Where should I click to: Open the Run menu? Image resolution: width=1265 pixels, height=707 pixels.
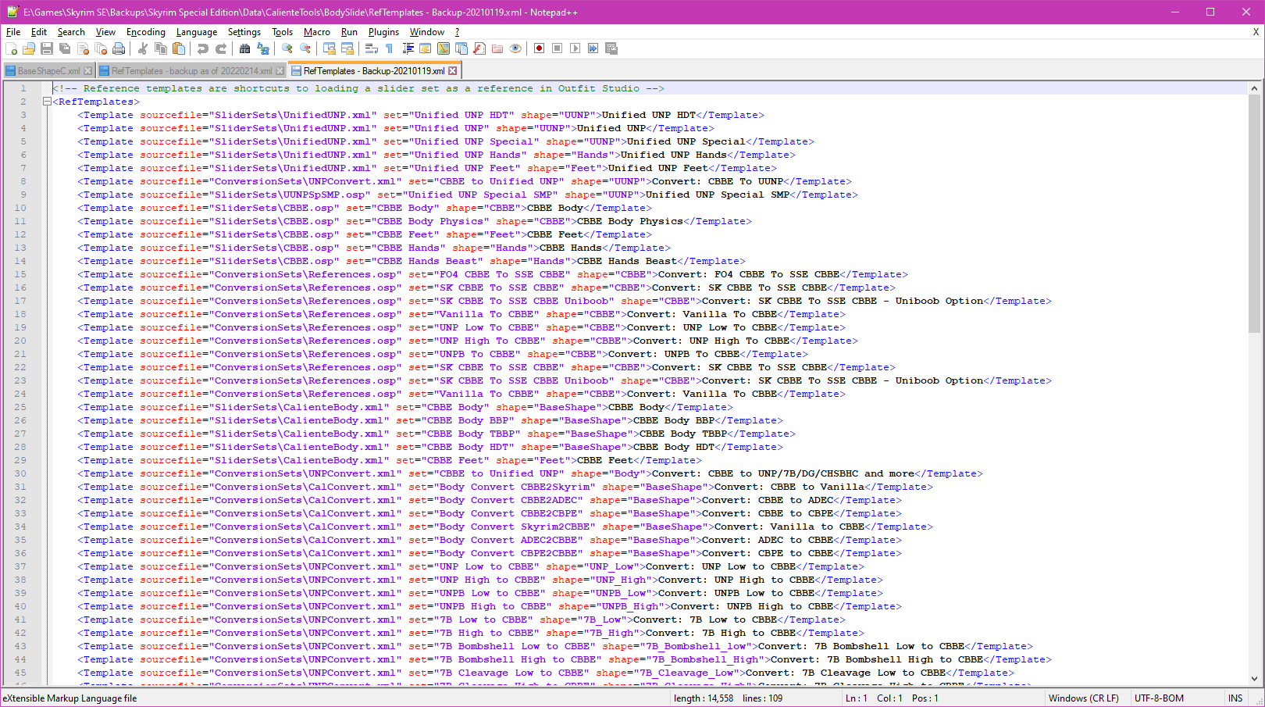pyautogui.click(x=349, y=32)
